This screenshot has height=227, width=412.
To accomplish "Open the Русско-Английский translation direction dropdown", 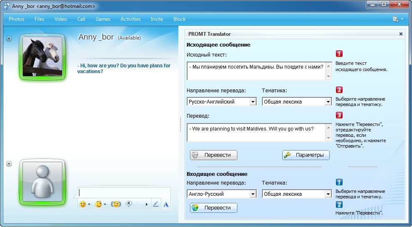I will coord(253,101).
